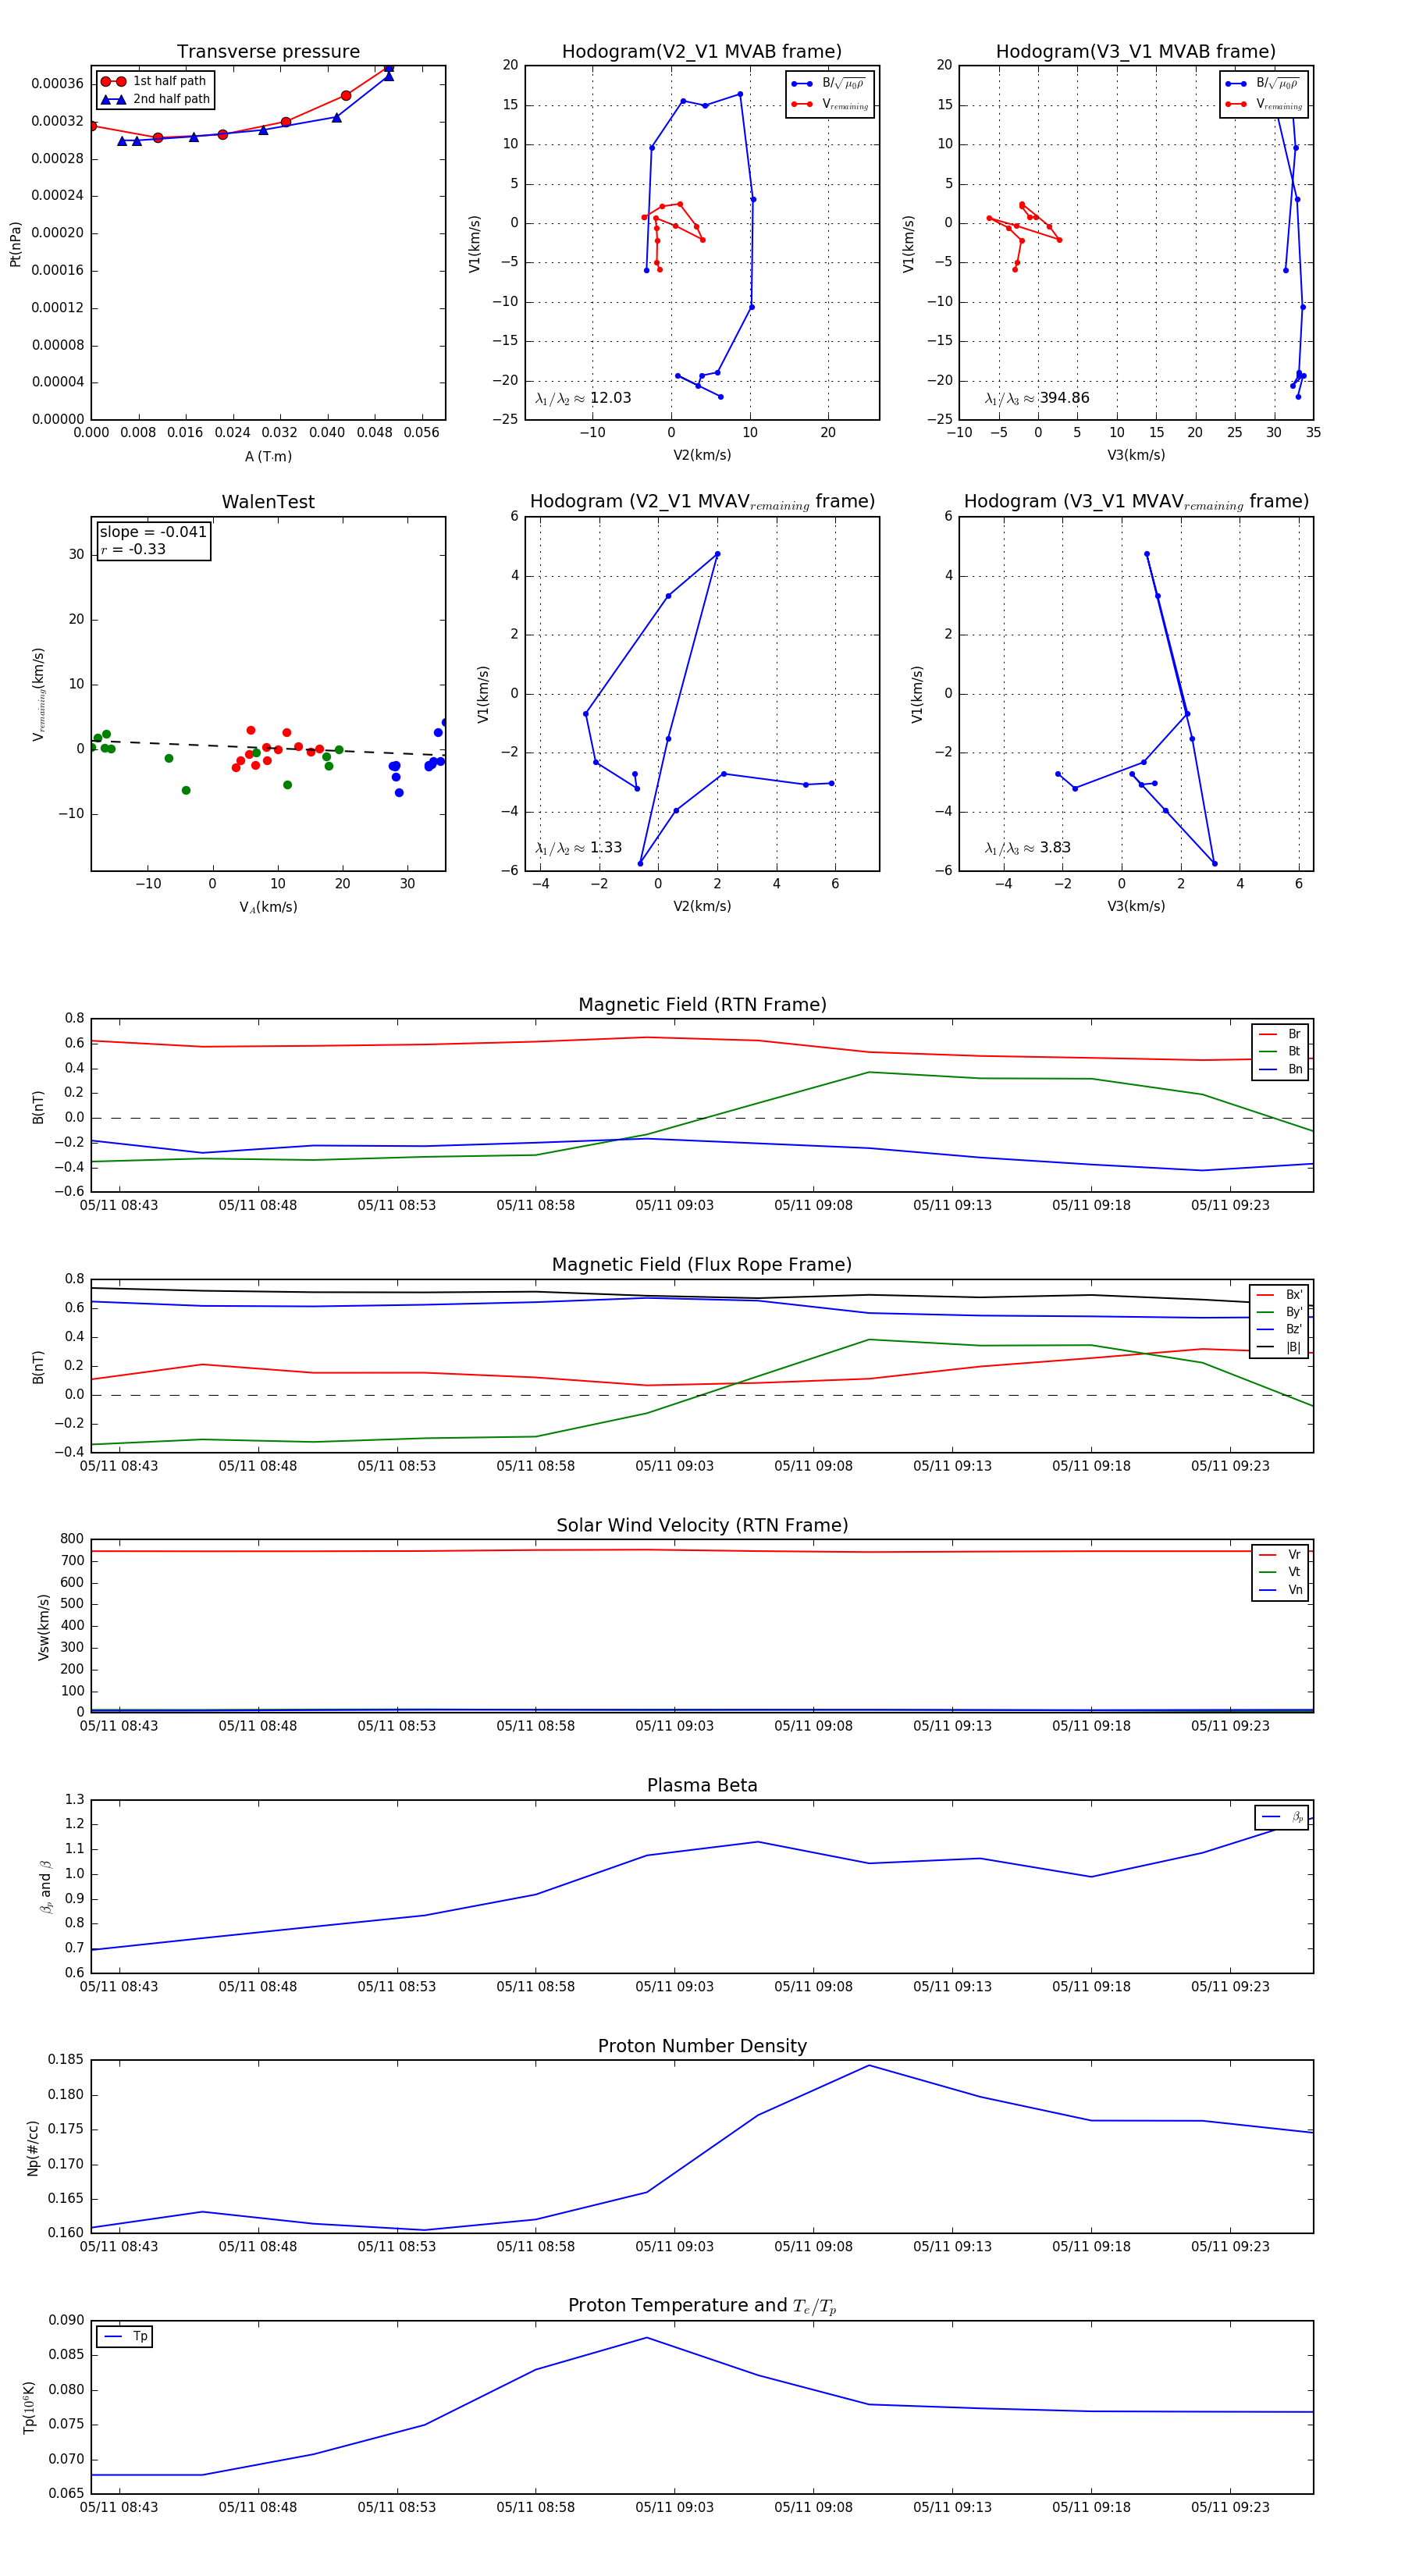Select the 'Bt' legend entry
Screen dimensions: 1405x2576
click(x=1280, y=1051)
